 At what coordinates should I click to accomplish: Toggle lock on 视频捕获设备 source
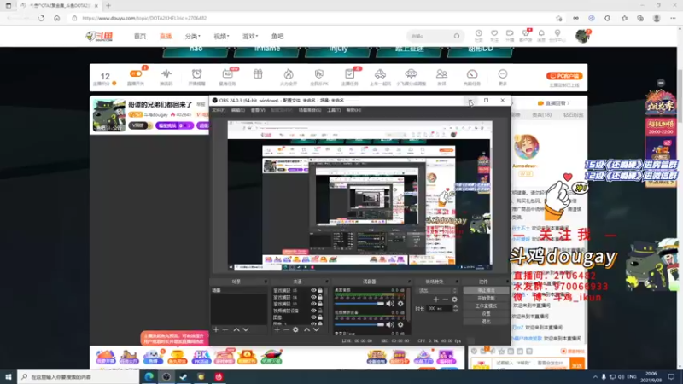[320, 311]
